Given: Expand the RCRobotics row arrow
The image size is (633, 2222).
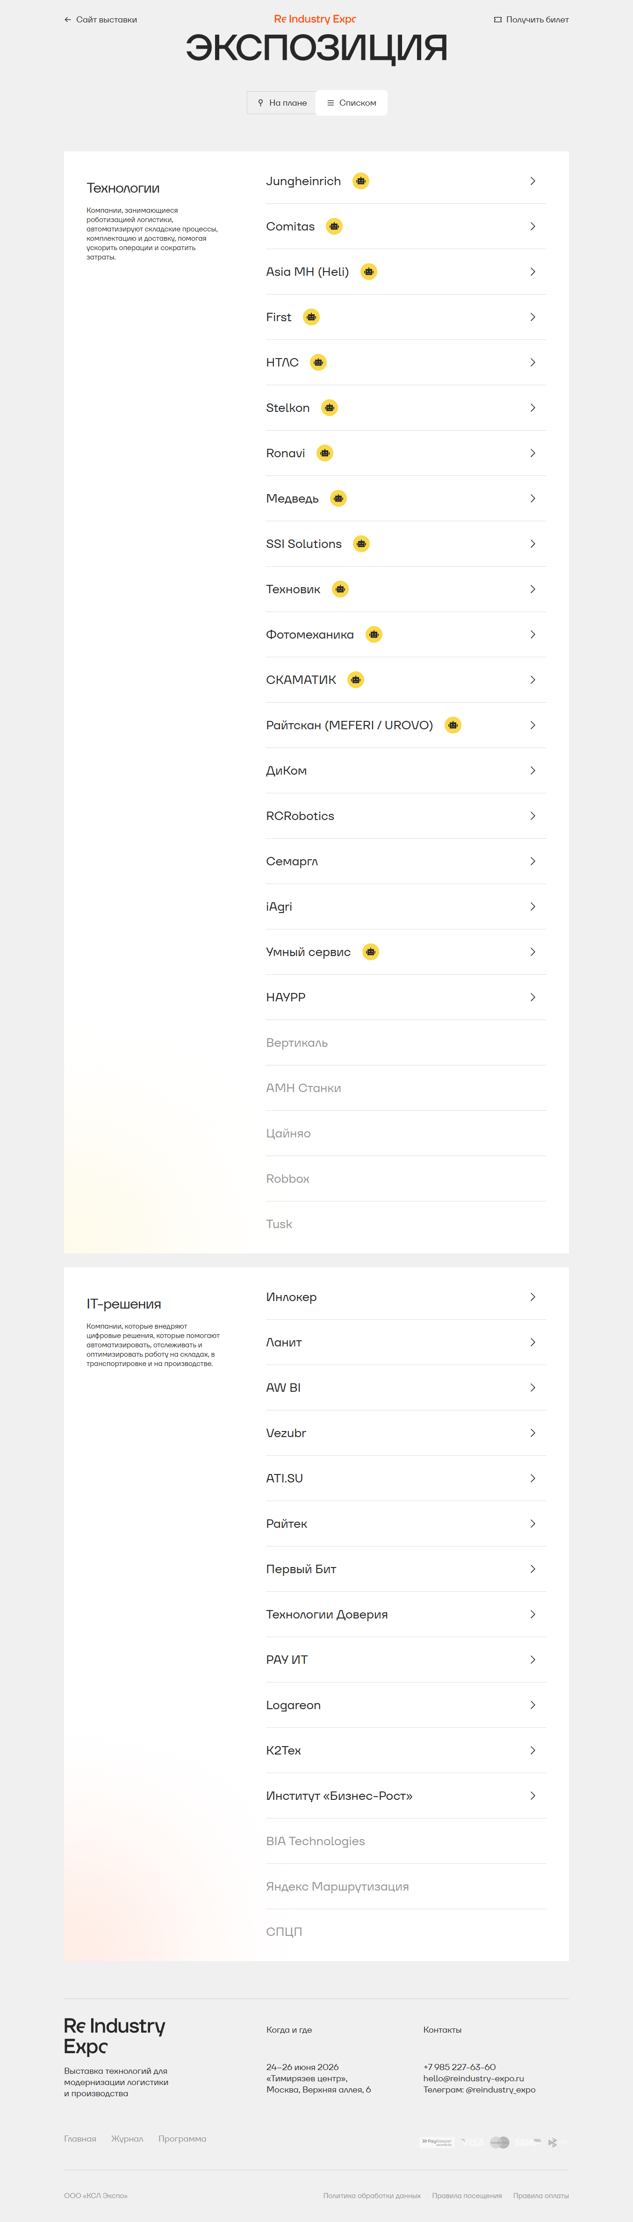Looking at the screenshot, I should pos(533,816).
